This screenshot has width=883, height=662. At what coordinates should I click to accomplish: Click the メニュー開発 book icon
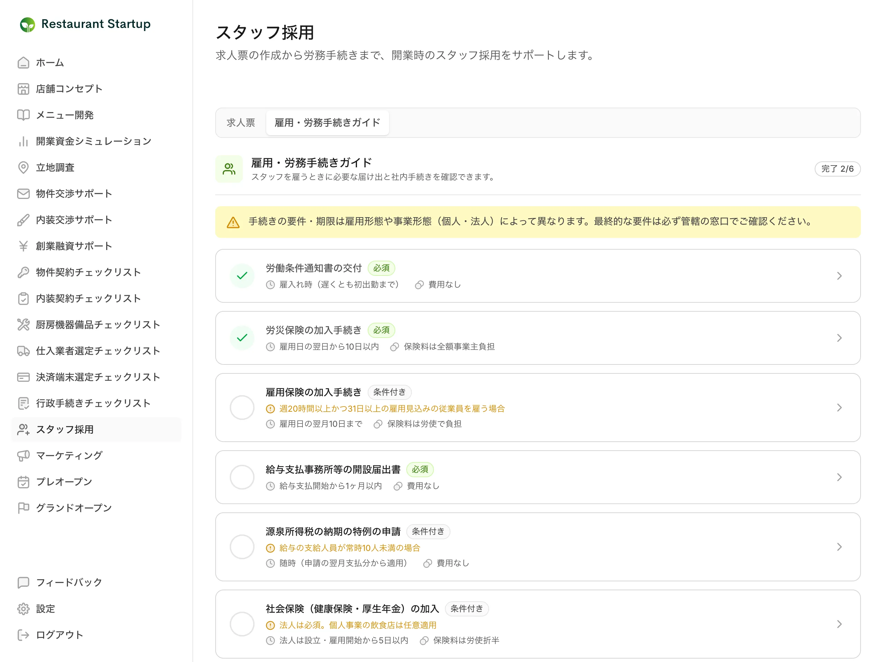click(x=23, y=115)
